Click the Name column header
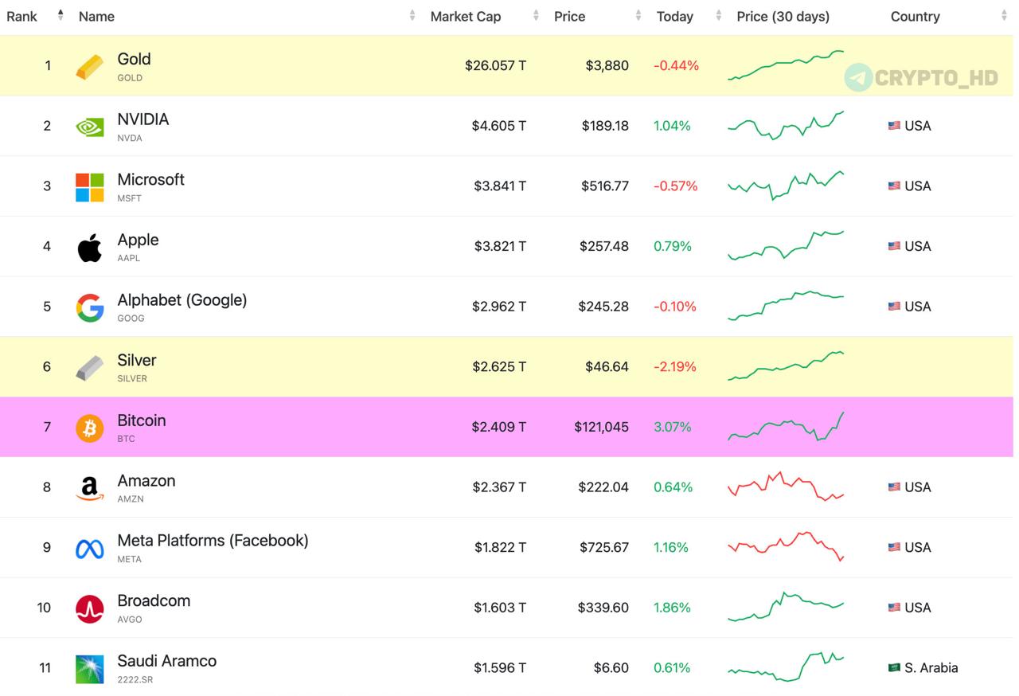Viewport: 1019px width, 696px height. point(96,16)
